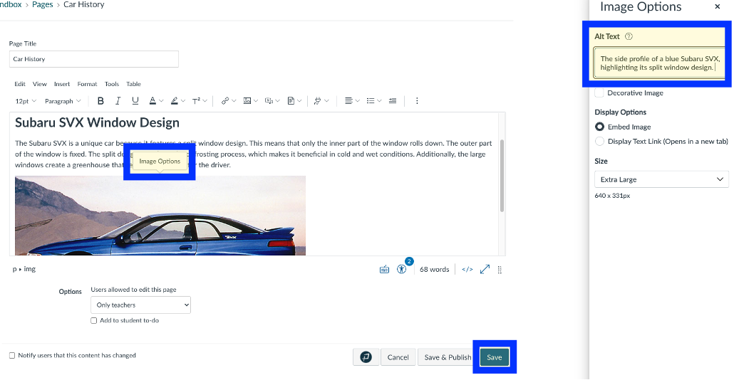Click the Cancel button

click(398, 357)
